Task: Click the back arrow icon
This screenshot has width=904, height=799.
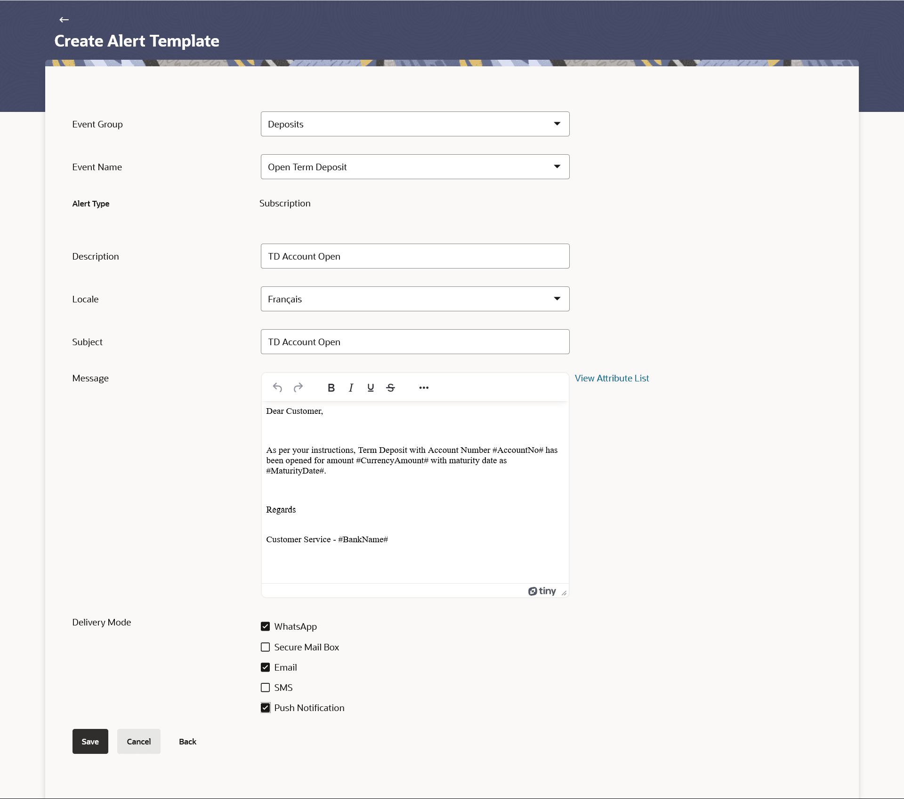Action: [x=64, y=20]
